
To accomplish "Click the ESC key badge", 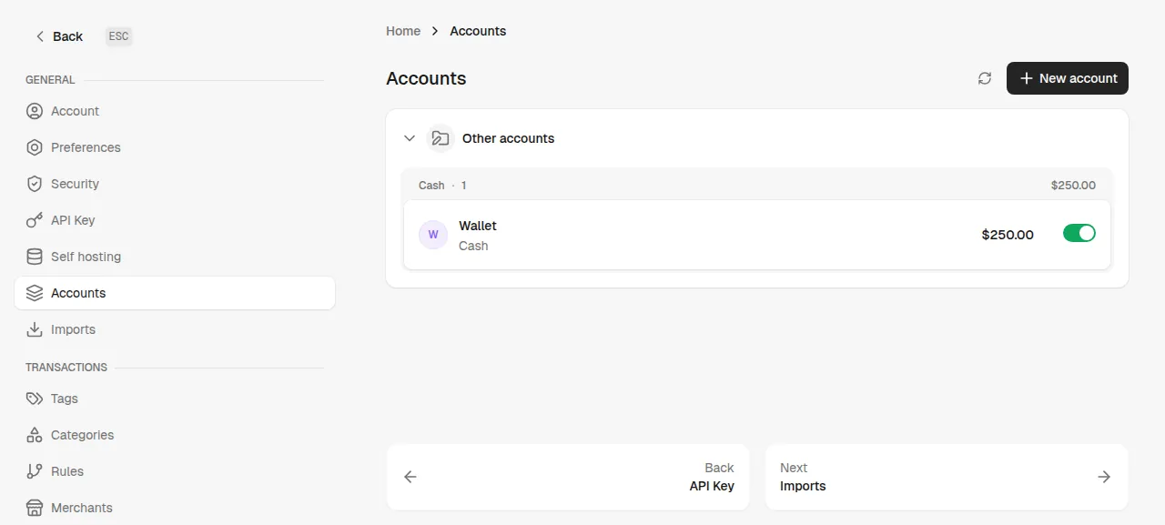I will point(118,36).
